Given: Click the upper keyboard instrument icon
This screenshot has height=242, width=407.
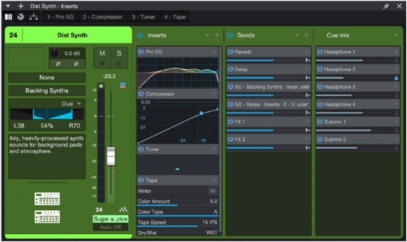Looking at the screenshot, I should click(47, 199).
